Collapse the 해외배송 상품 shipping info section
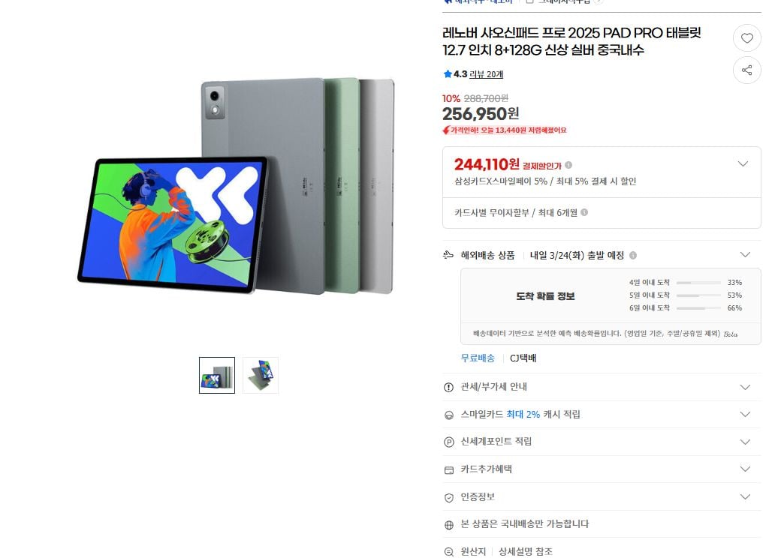Image resolution: width=784 pixels, height=558 pixels. click(745, 255)
